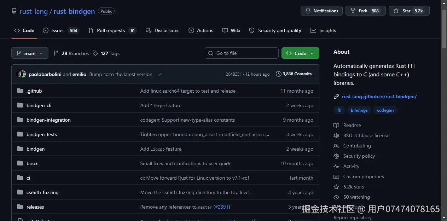Click the bindgen folder icon
The width and height of the screenshot is (447, 221).
point(20,149)
